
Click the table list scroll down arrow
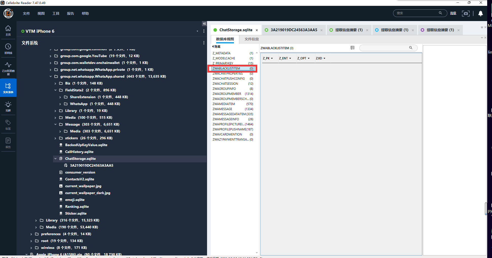coord(257,253)
